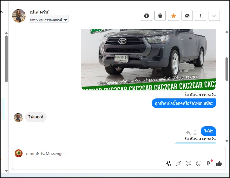Add emoji reaction to ได้ค่ะ message
Image resolution: width=230 pixels, height=178 pixels.
point(195,132)
